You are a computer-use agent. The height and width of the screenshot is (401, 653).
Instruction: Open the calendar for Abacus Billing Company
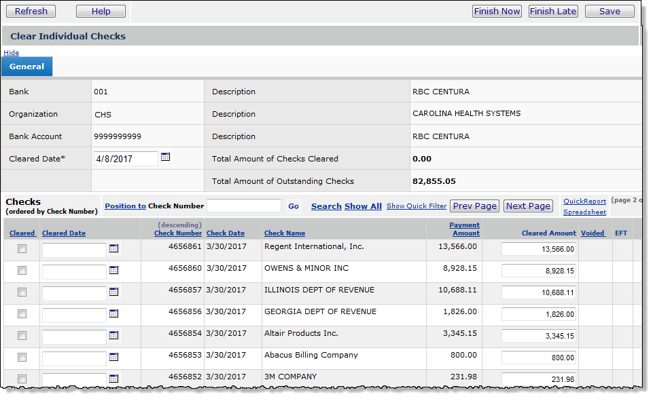[113, 357]
